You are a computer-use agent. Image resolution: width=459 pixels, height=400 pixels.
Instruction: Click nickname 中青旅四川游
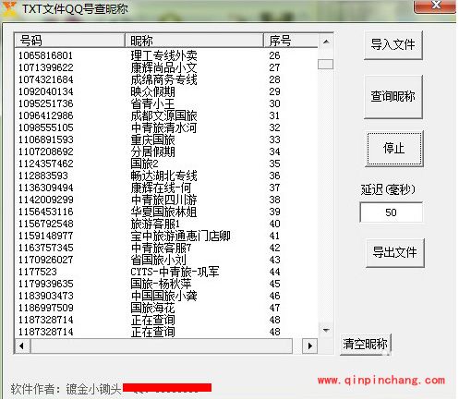pos(163,200)
